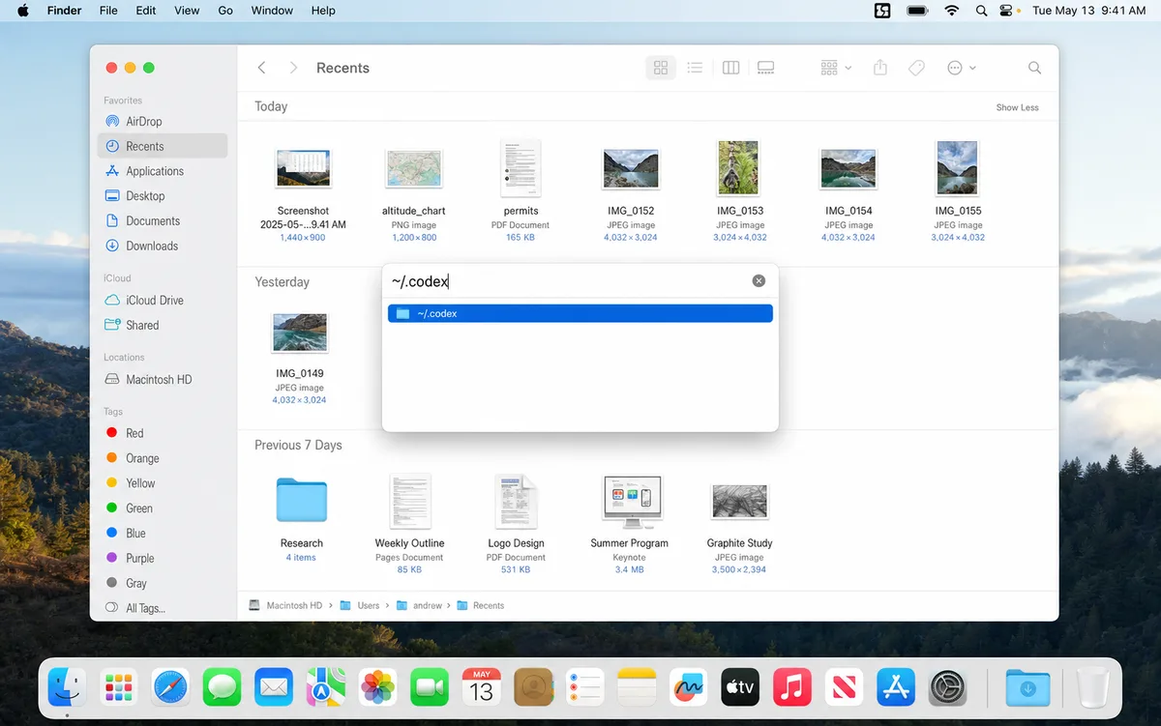Viewport: 1161px width, 726px height.
Task: Open the Freeform app in the Dock
Action: click(x=689, y=688)
